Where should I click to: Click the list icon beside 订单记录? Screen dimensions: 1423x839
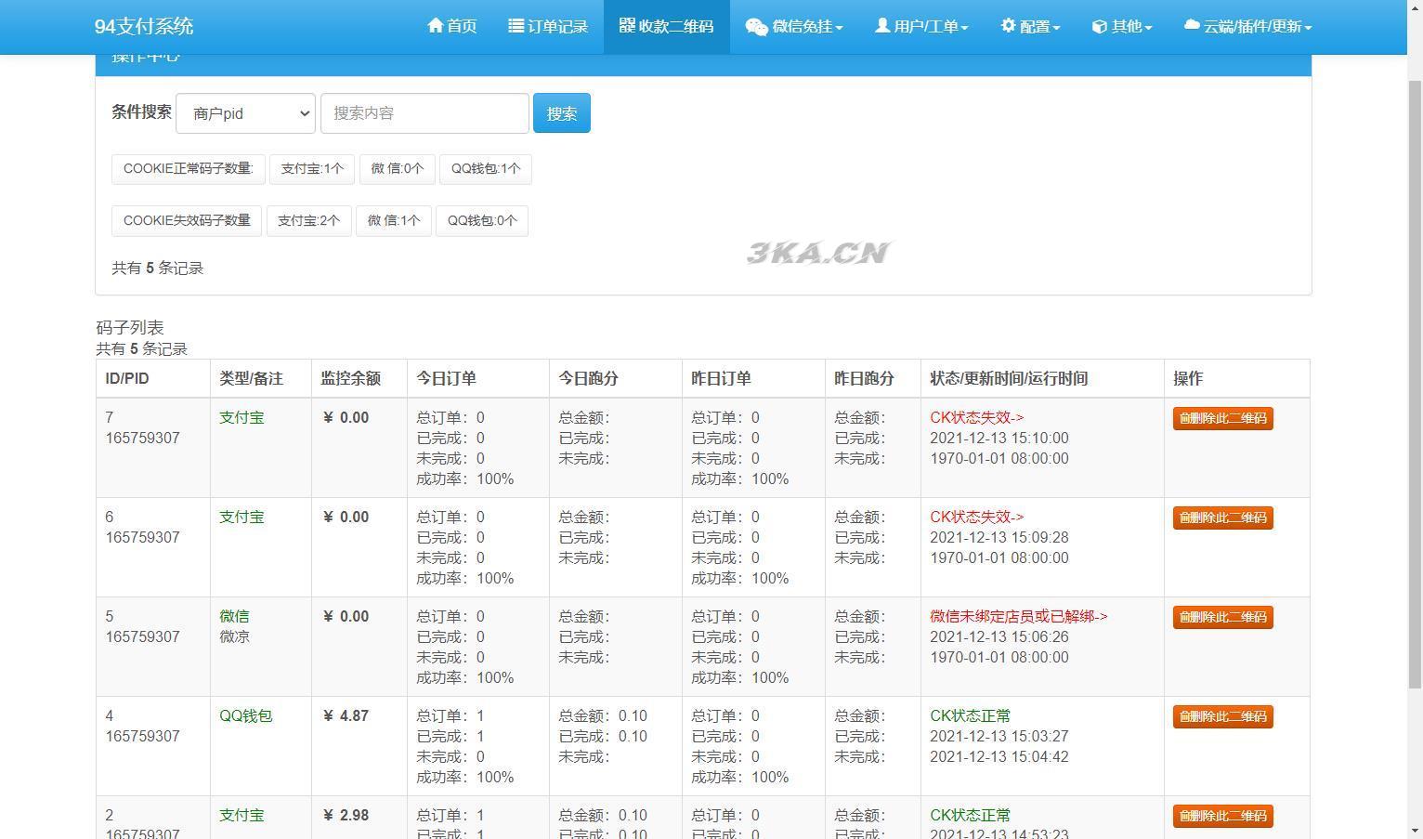516,26
